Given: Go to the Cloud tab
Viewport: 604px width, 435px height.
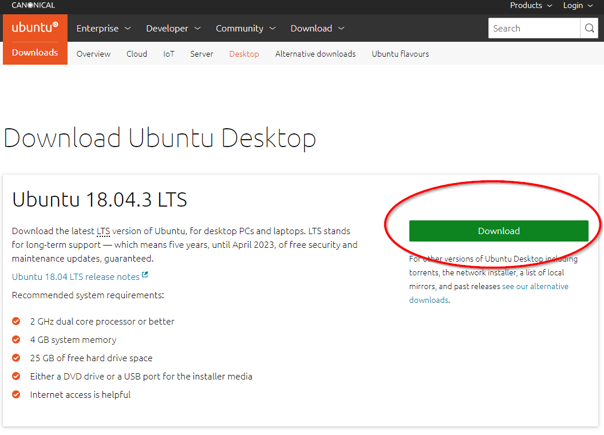Looking at the screenshot, I should [137, 54].
